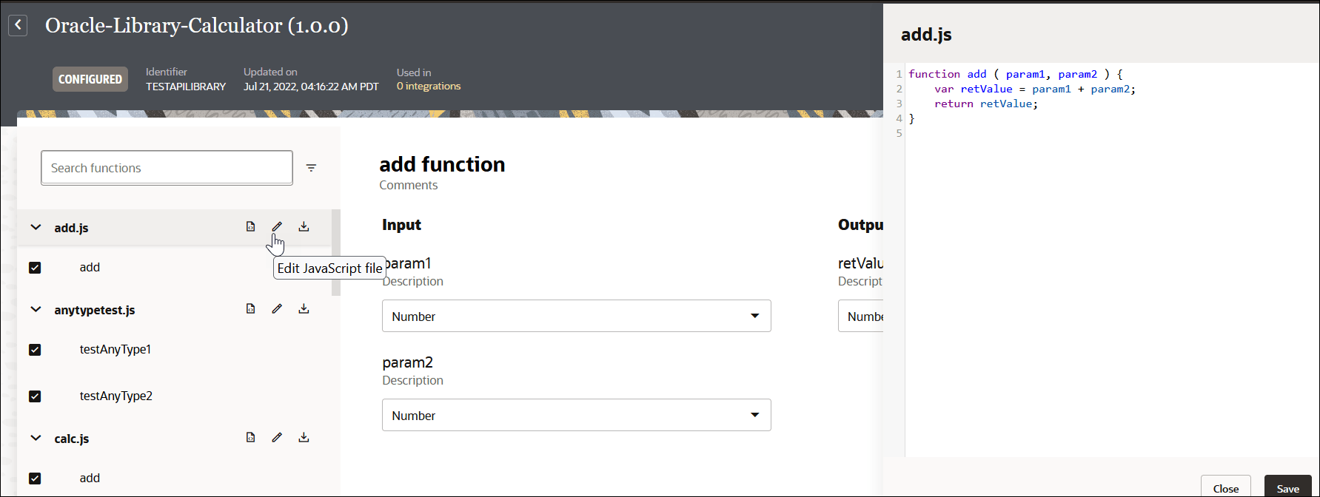Click the Updated on timestamp
This screenshot has width=1320, height=497.
tap(311, 87)
